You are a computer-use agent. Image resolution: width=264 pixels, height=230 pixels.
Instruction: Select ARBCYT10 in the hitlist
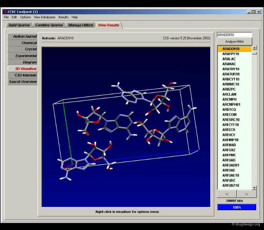[x=234, y=79]
